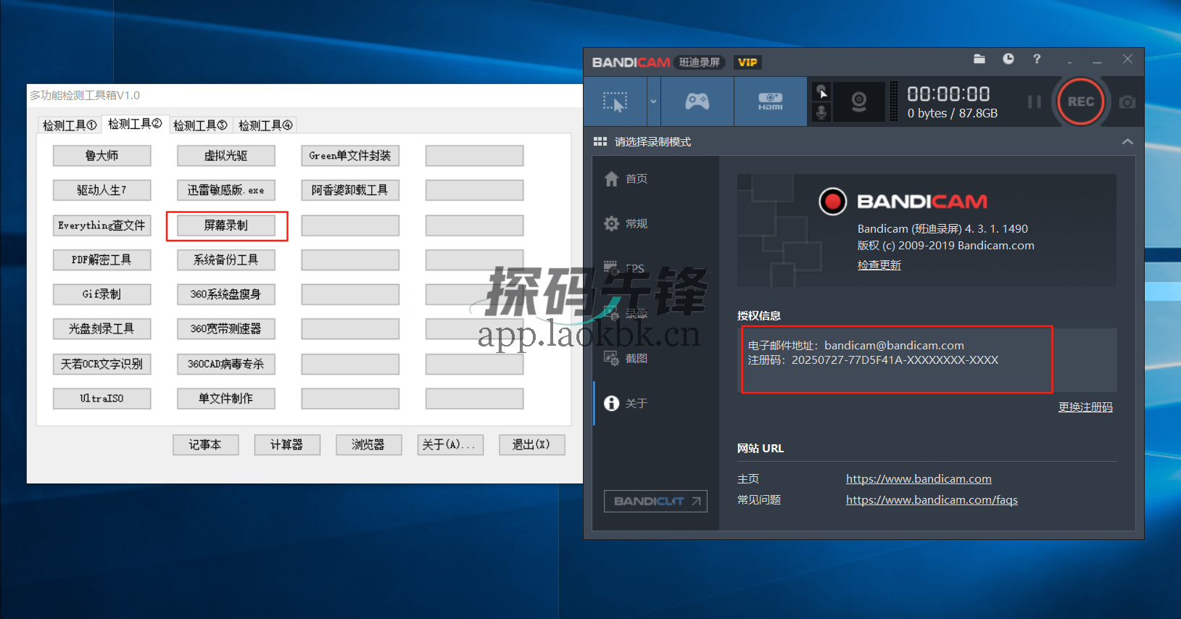Click the 00:00:00 recording timer
1181x619 pixels.
point(948,94)
